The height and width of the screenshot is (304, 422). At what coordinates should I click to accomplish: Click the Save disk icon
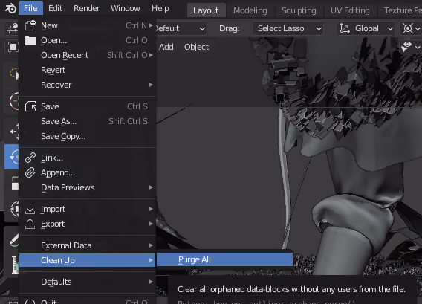(x=30, y=106)
